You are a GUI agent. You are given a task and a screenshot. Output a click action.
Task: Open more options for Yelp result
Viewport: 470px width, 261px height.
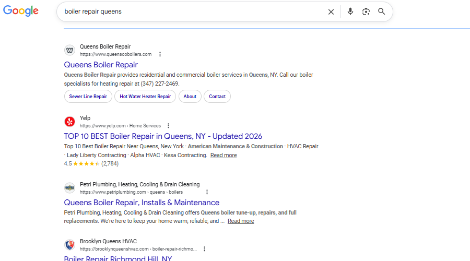tap(168, 126)
